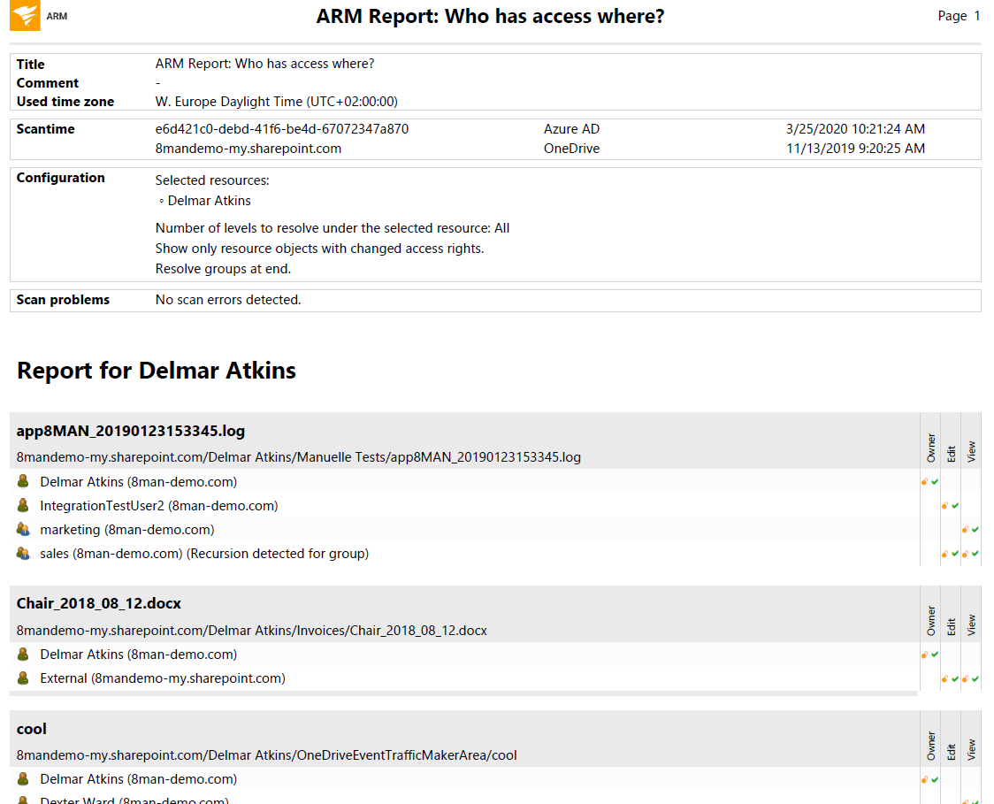Click the Edit checkmark in the External row
Image resolution: width=994 pixels, height=804 pixels.
click(955, 678)
